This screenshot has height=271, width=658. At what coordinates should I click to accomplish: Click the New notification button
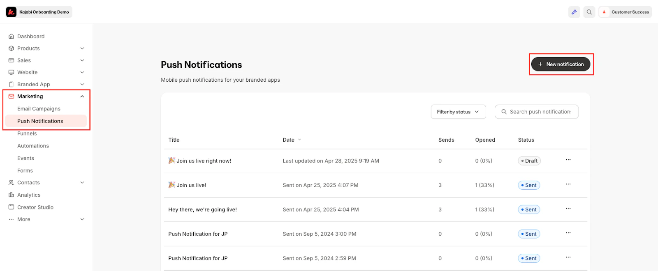(561, 64)
